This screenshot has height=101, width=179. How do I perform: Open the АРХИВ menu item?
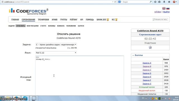(55, 20)
